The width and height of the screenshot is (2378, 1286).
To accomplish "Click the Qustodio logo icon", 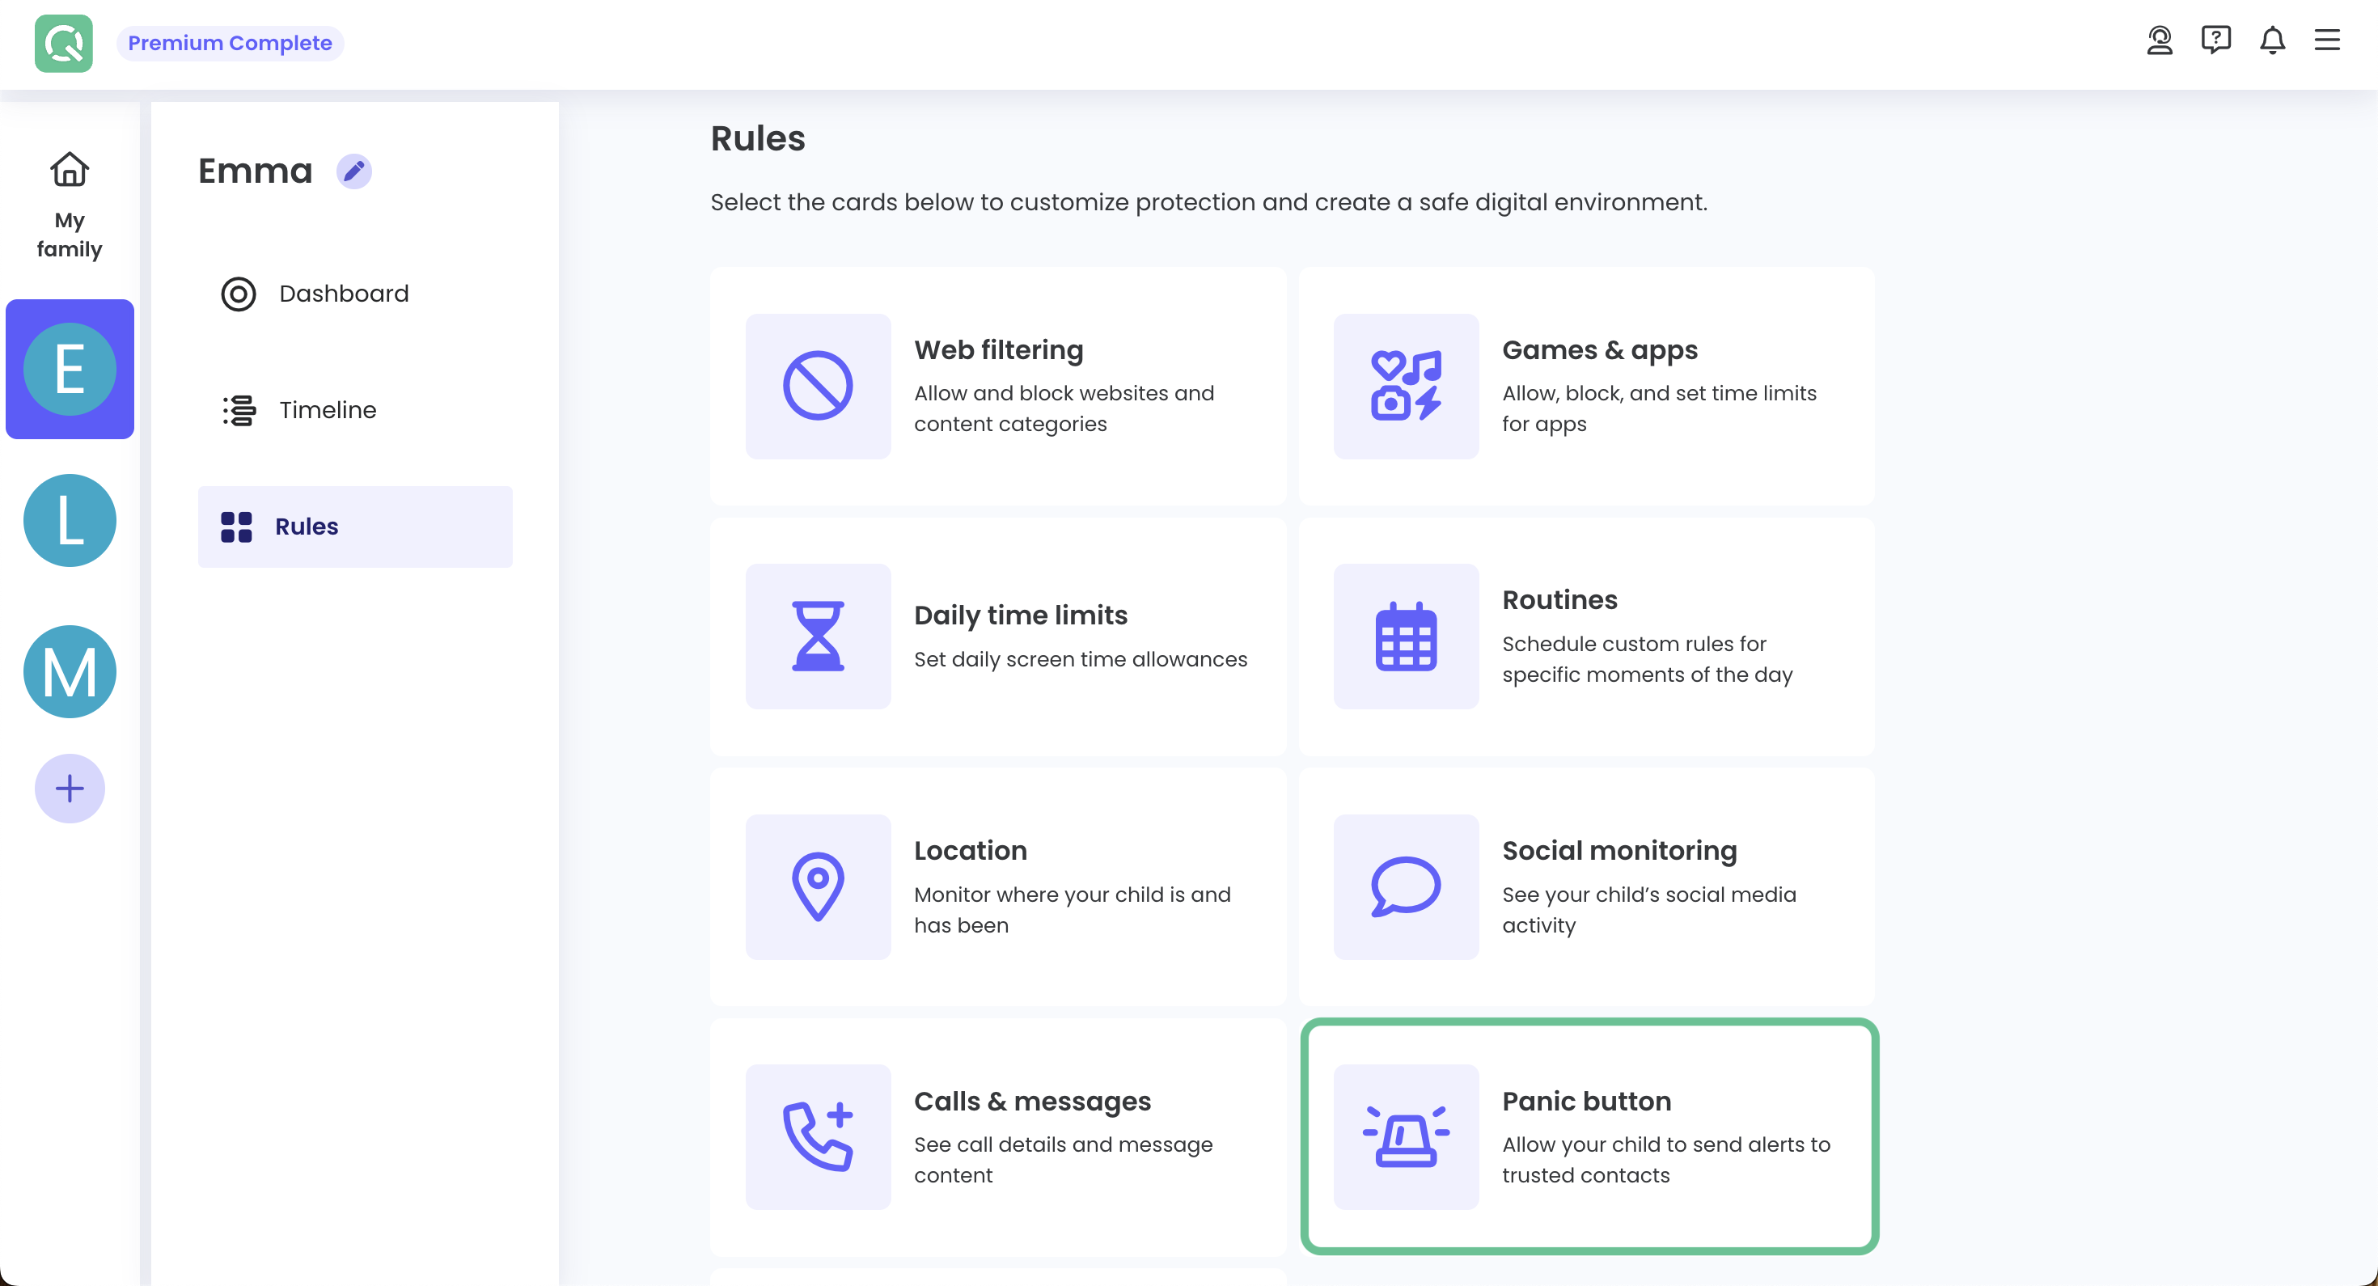I will tap(64, 43).
